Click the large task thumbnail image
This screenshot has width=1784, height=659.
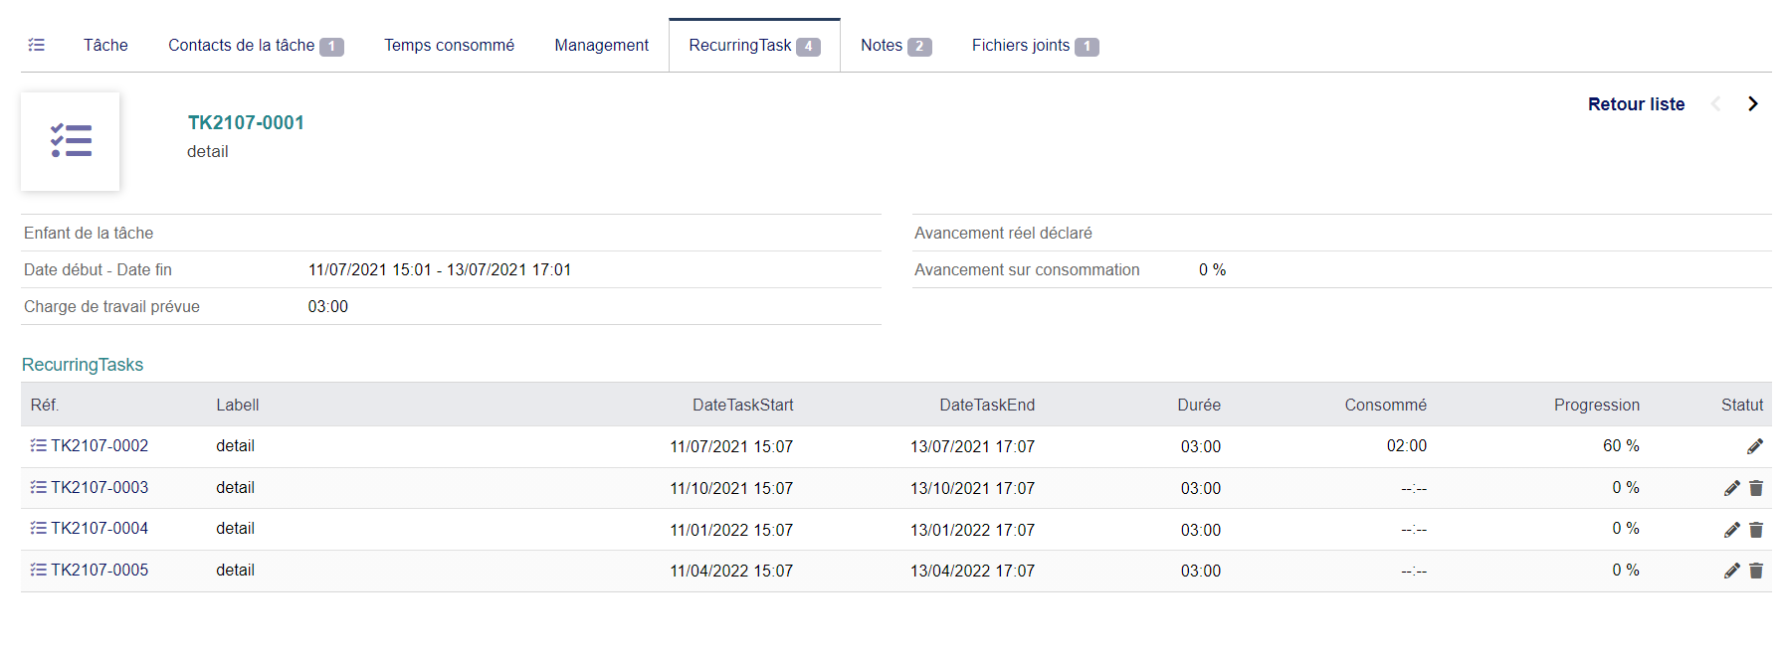[x=71, y=141]
